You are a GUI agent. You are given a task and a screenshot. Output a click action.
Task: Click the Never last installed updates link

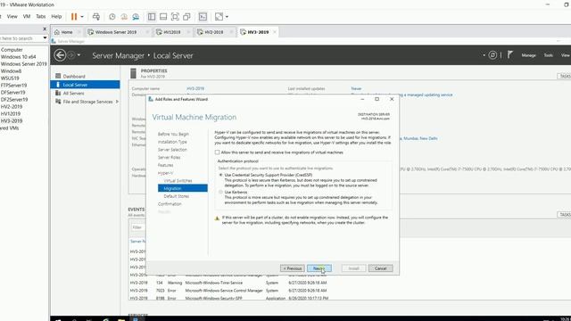pos(356,88)
